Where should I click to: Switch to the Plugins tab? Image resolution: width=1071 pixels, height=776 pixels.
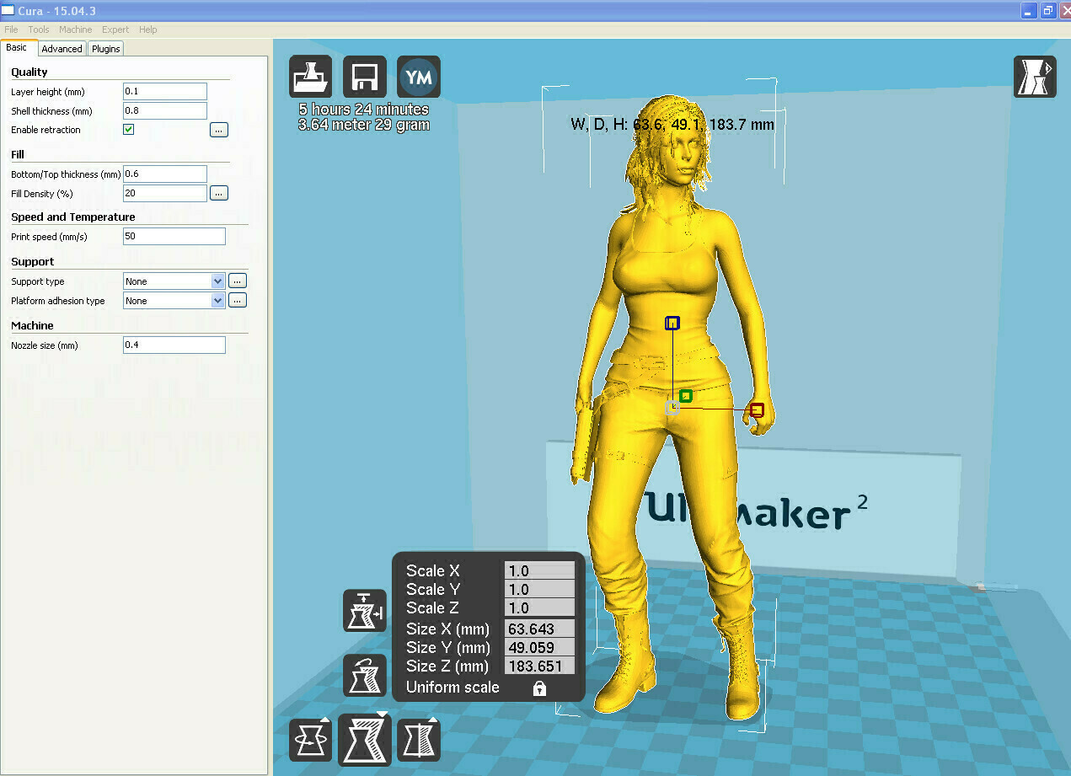pos(106,49)
